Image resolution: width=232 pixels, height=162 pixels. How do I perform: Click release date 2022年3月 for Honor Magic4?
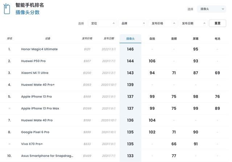pos(109,49)
